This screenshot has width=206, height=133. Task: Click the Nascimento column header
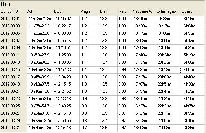(x=142, y=11)
